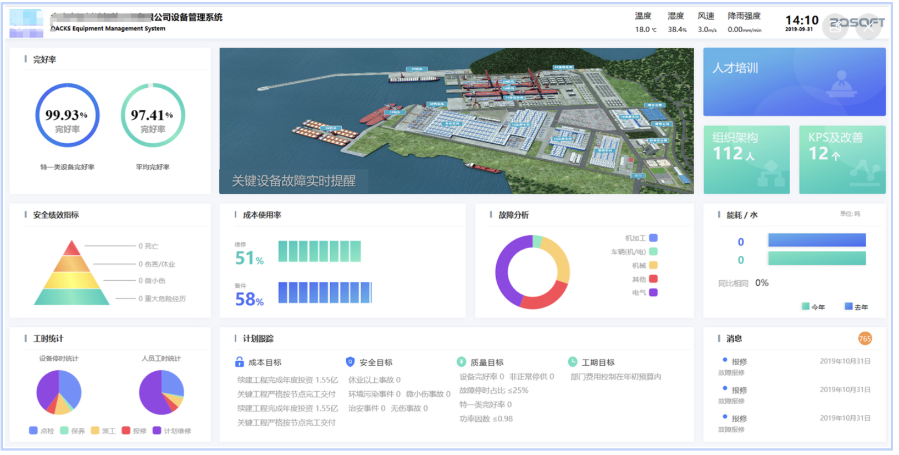This screenshot has width=899, height=455.
Task: Click the shield icon beside 安全目标
Action: tap(350, 362)
